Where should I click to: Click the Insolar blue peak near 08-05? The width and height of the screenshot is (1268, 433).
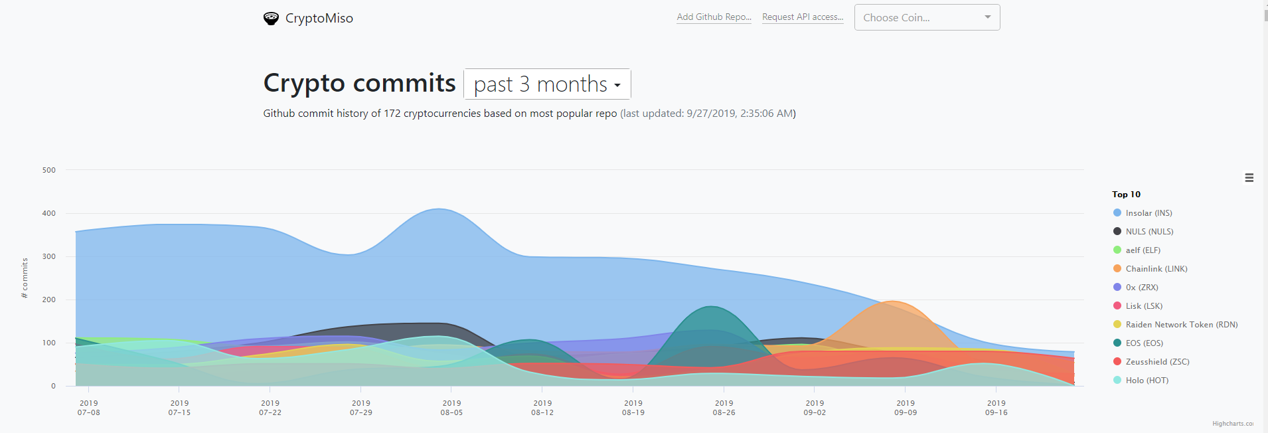pyautogui.click(x=439, y=210)
